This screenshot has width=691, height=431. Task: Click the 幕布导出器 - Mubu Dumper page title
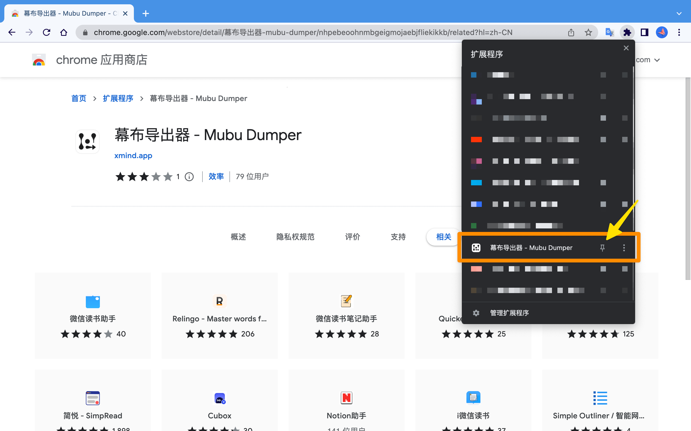(208, 135)
